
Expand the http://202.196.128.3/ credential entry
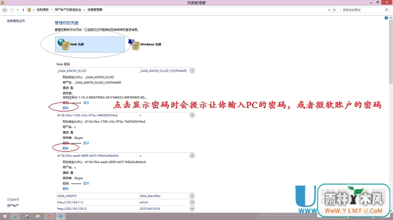pos(192,208)
